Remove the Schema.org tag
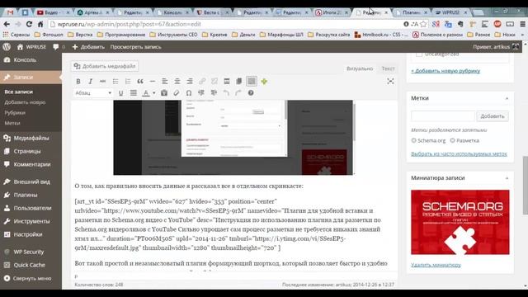The width and height of the screenshot is (528, 297). pyautogui.click(x=413, y=140)
